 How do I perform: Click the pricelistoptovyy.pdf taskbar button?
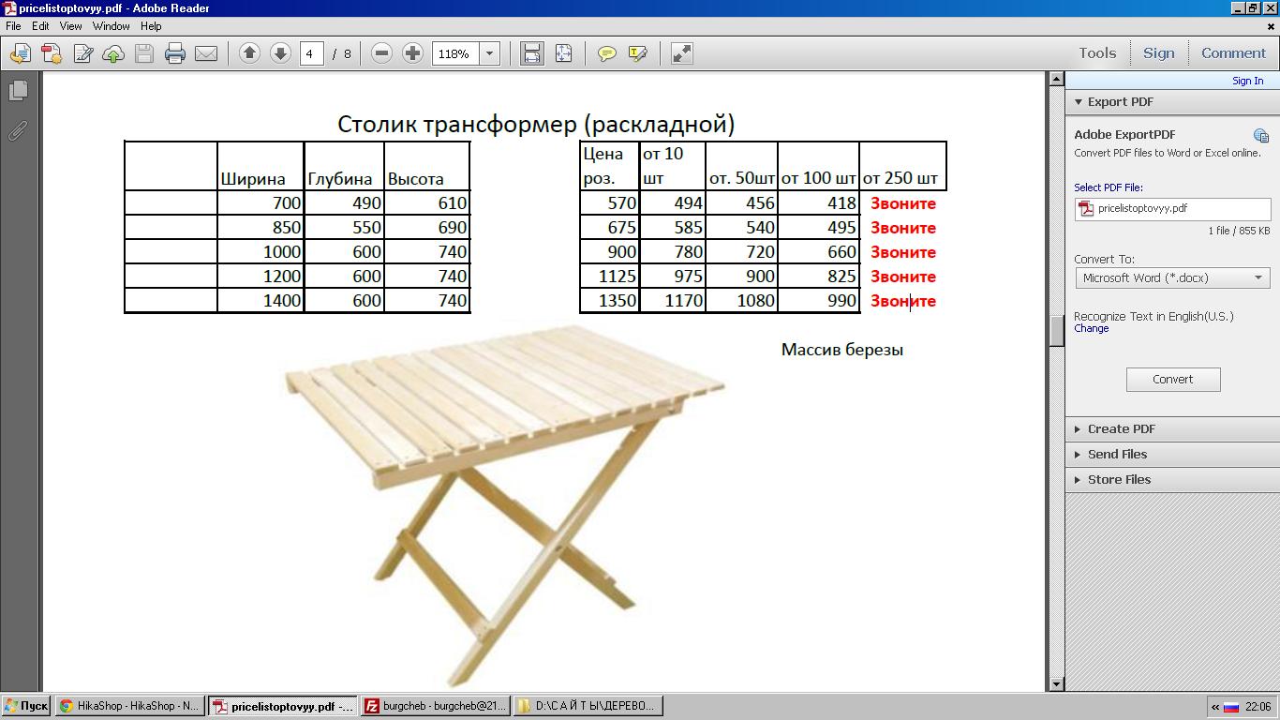(282, 706)
